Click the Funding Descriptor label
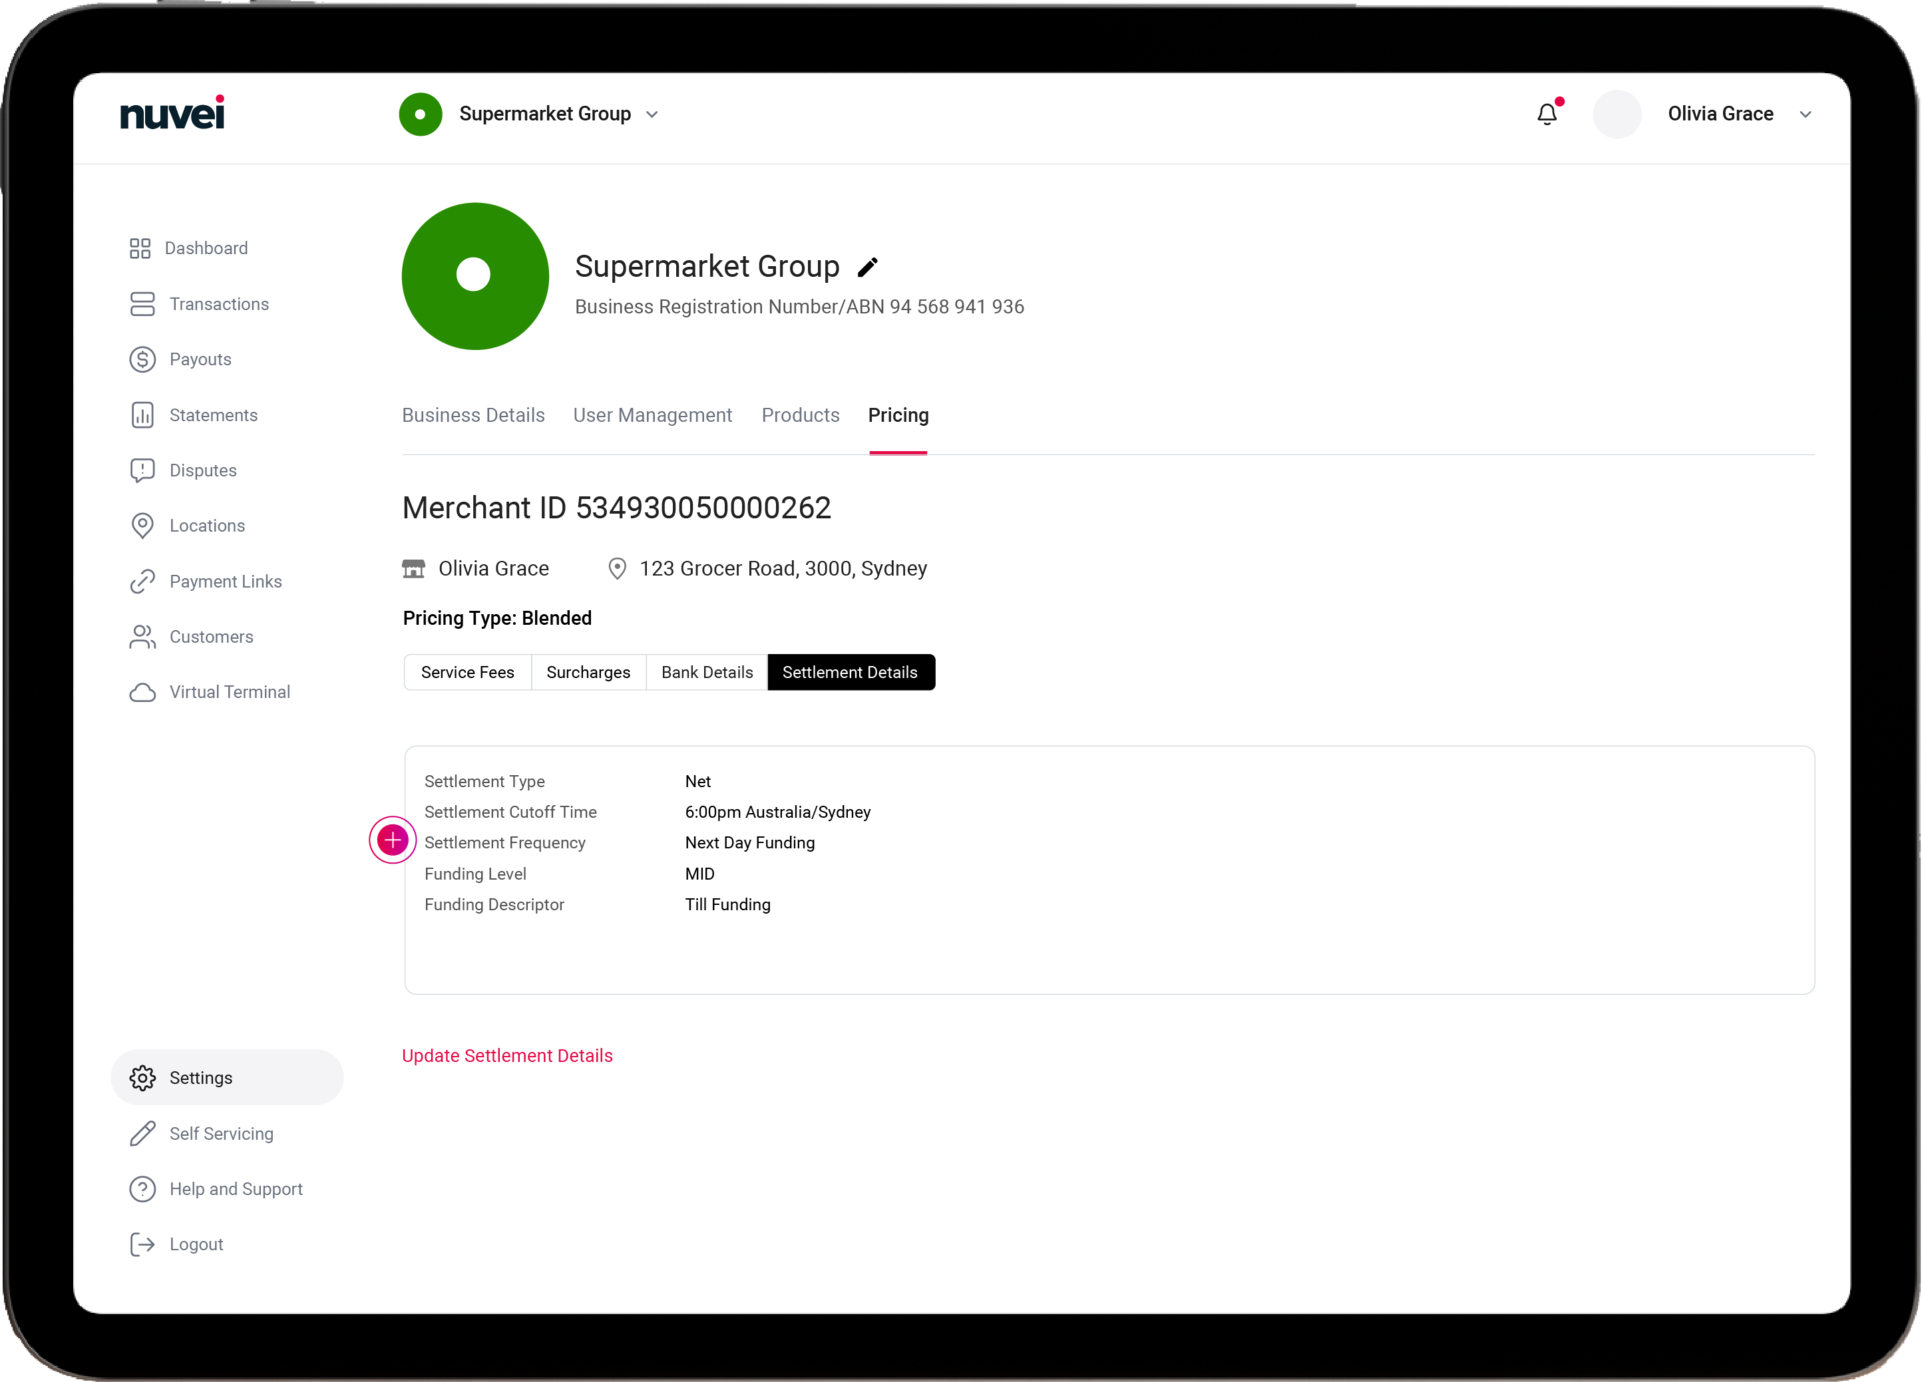The width and height of the screenshot is (1922, 1382). pyautogui.click(x=495, y=904)
